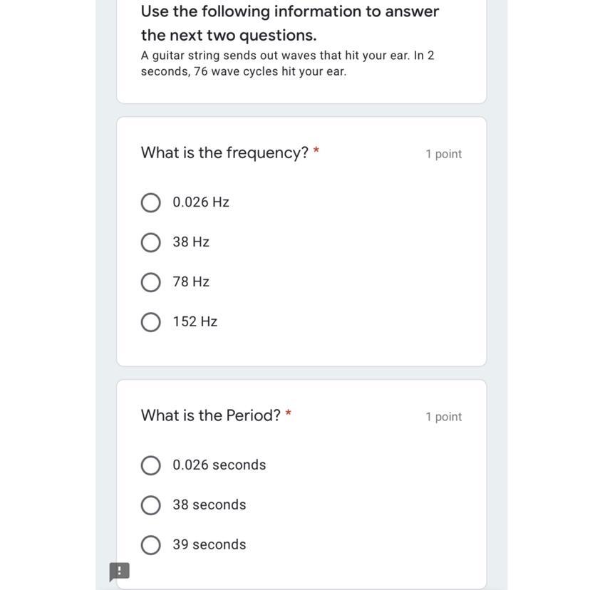This screenshot has height=590, width=590.
Task: Click the "39 seconds" option label text
Action: click(x=209, y=544)
